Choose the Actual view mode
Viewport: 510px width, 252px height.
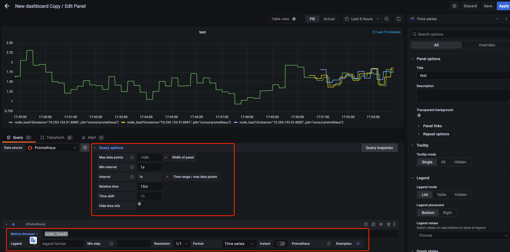[x=329, y=19]
